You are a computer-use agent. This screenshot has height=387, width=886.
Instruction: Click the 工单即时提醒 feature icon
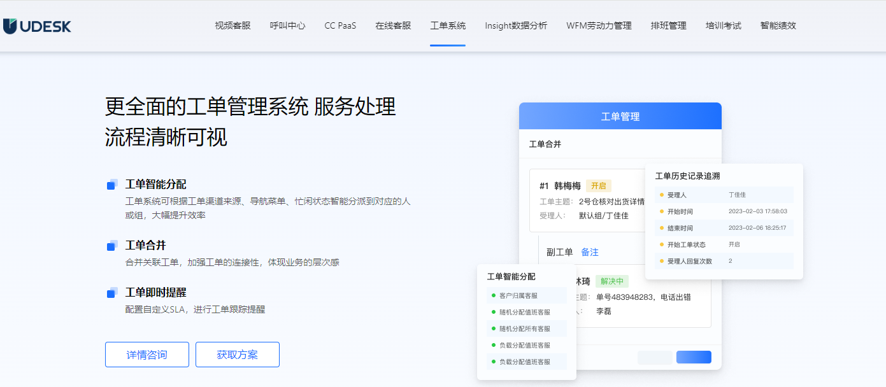click(x=112, y=293)
